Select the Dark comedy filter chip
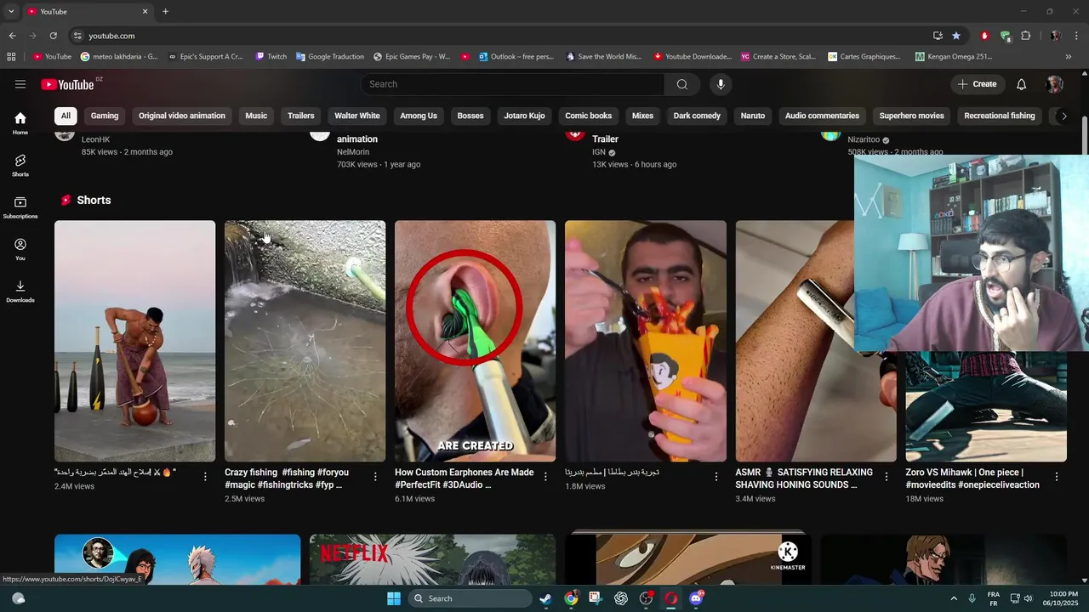Screen dimensions: 1089x612 coord(697,116)
